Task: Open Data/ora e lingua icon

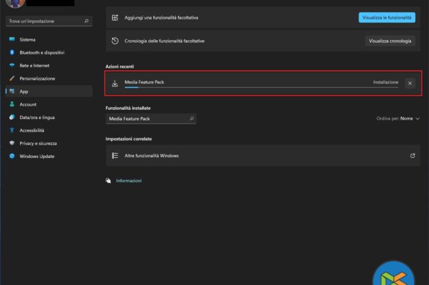Action: (x=12, y=117)
